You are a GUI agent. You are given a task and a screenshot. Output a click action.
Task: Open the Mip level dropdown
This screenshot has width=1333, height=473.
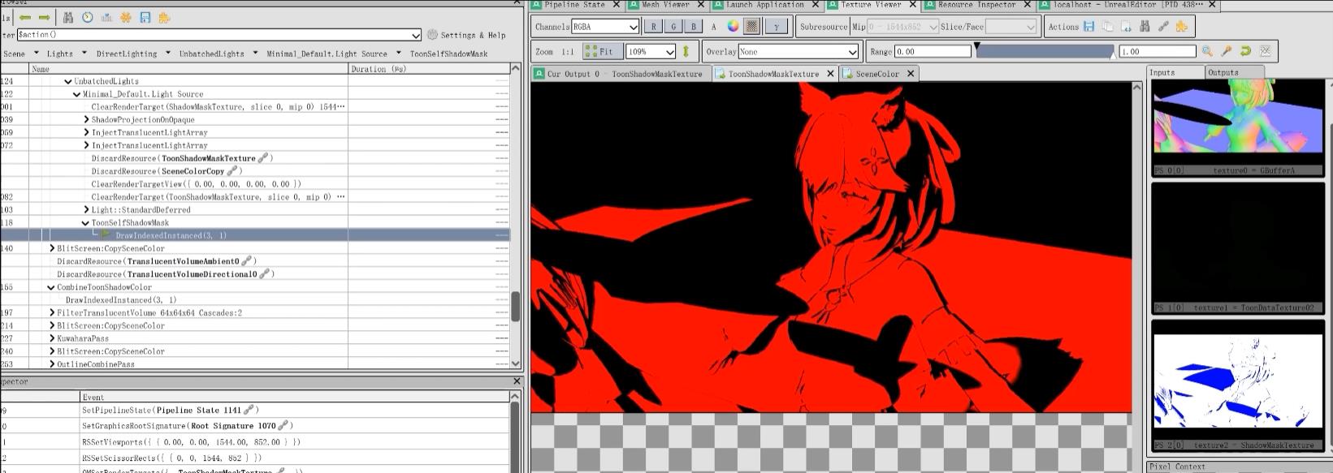pos(902,26)
